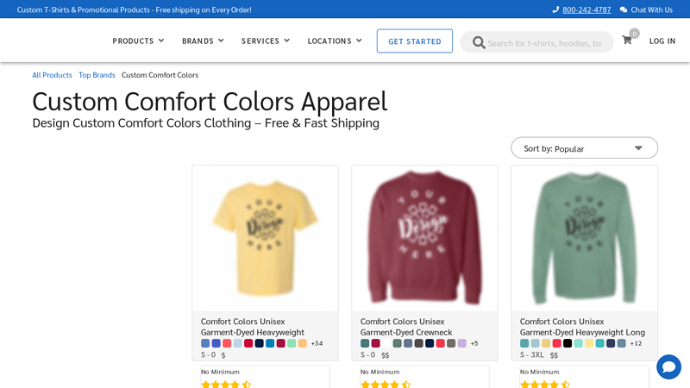Pick mustard swatch on Heavyweight Long sleeve

(x=546, y=343)
